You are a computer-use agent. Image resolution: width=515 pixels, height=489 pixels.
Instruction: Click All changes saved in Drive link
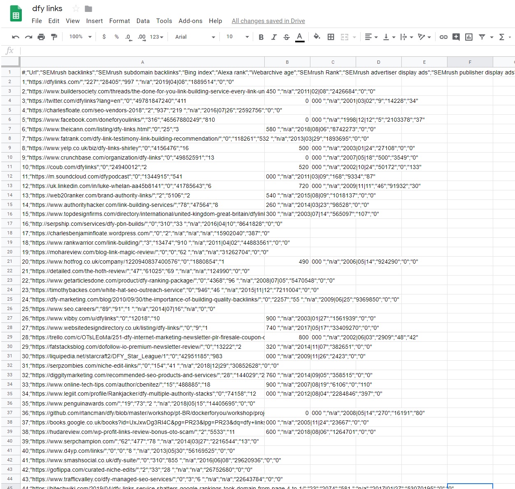click(268, 21)
